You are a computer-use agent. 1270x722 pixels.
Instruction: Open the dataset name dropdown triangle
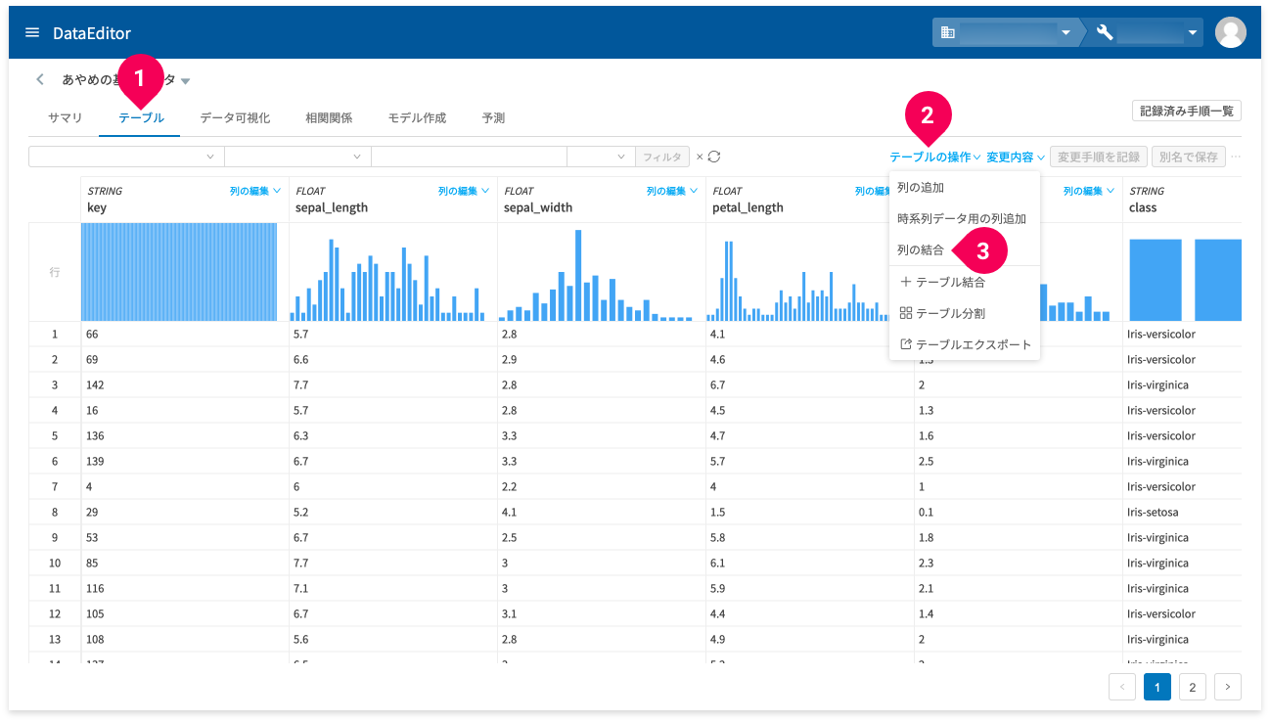[185, 80]
